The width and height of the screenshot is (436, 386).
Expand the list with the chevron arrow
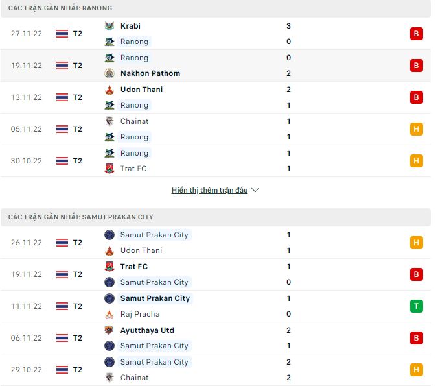coord(255,190)
